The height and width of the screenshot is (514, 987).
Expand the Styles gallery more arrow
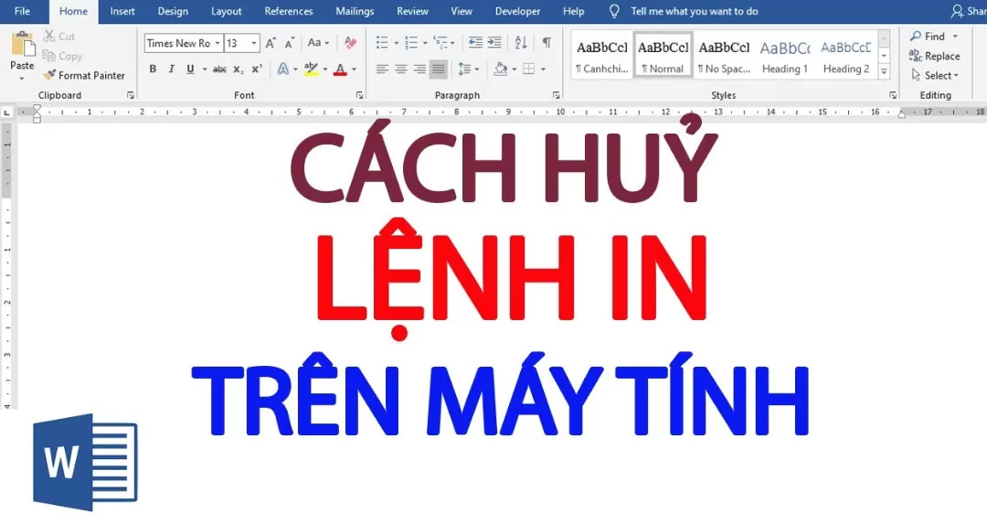point(884,72)
